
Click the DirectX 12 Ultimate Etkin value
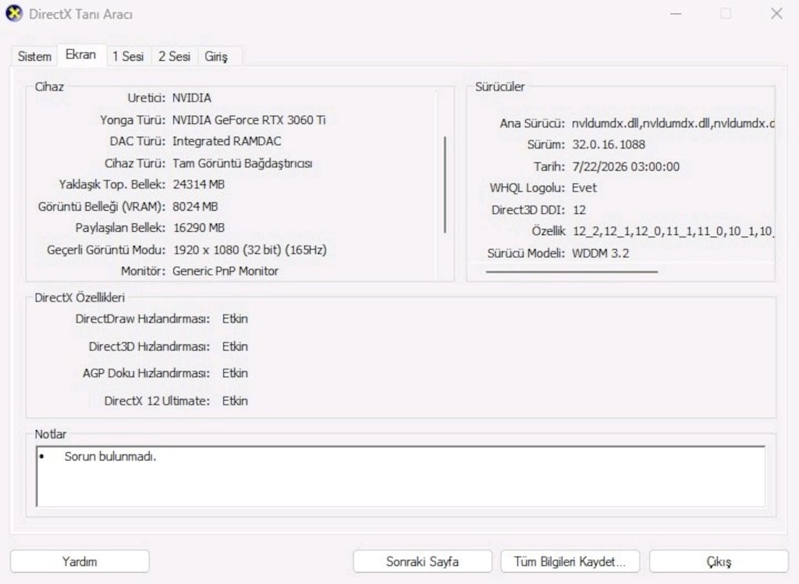(x=235, y=401)
